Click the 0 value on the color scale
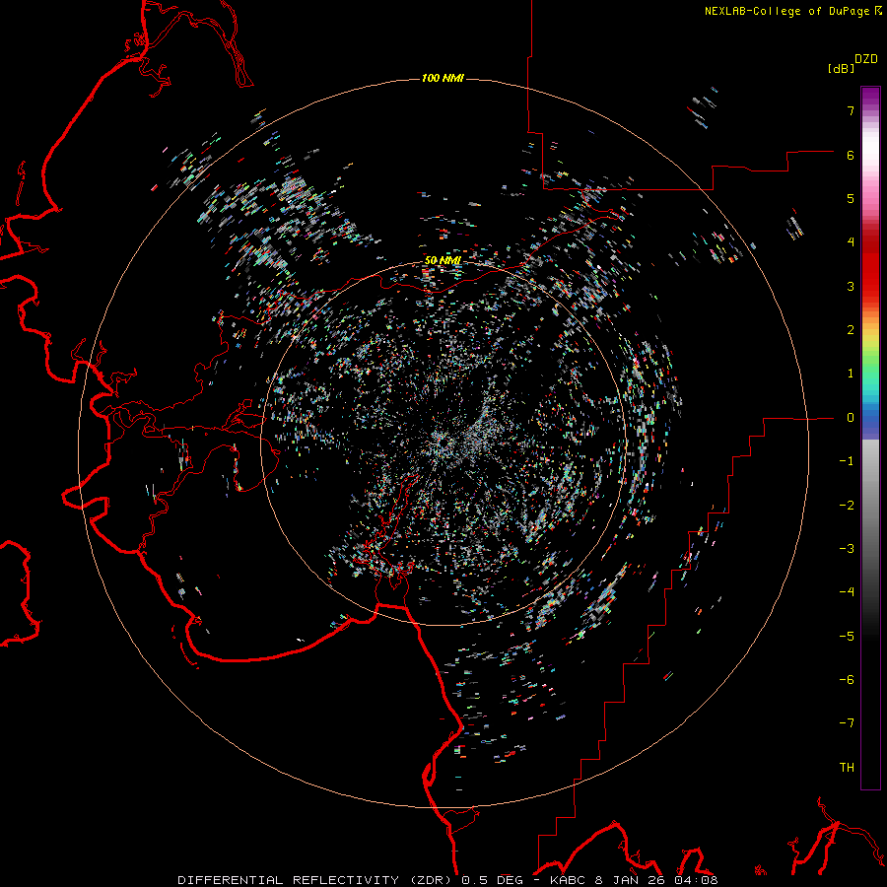The height and width of the screenshot is (887, 887). click(x=851, y=418)
